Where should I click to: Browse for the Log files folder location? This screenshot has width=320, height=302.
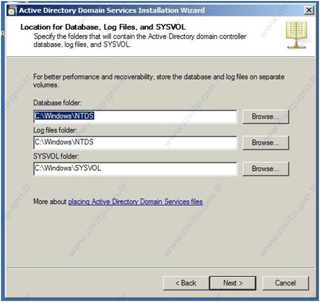265,143
